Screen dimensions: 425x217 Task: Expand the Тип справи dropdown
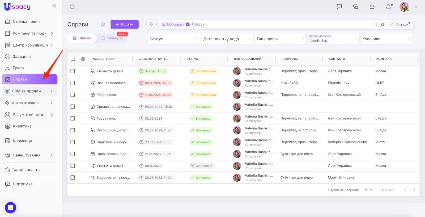280,39
